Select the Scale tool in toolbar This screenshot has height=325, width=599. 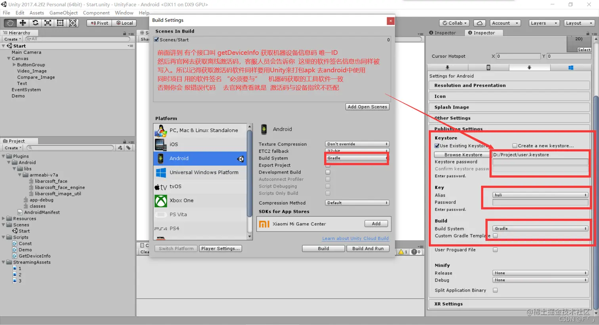pos(48,23)
